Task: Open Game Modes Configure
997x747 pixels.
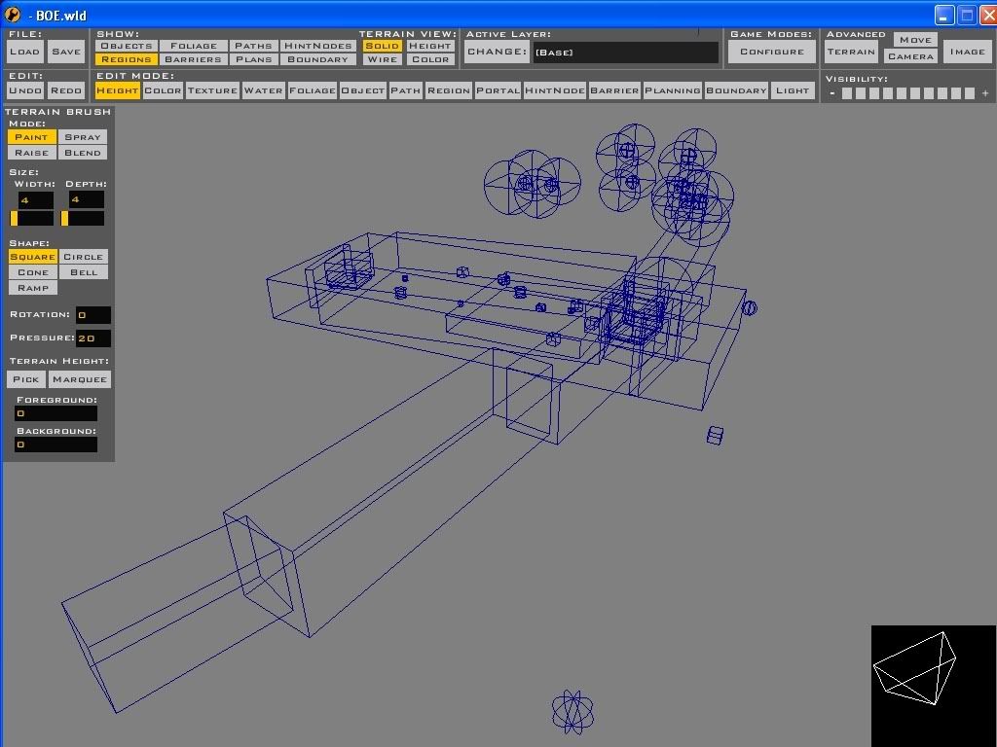Action: point(772,53)
